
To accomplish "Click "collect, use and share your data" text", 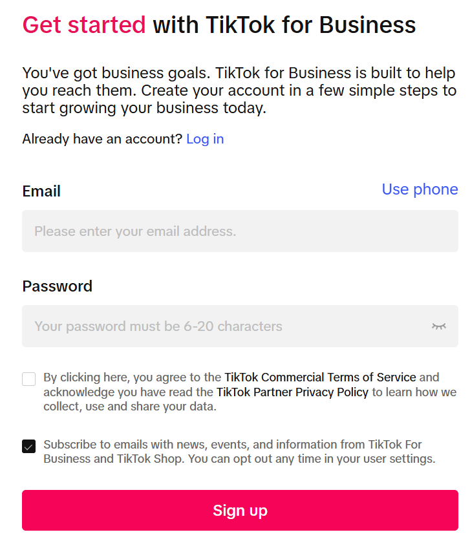I will 129,407.
